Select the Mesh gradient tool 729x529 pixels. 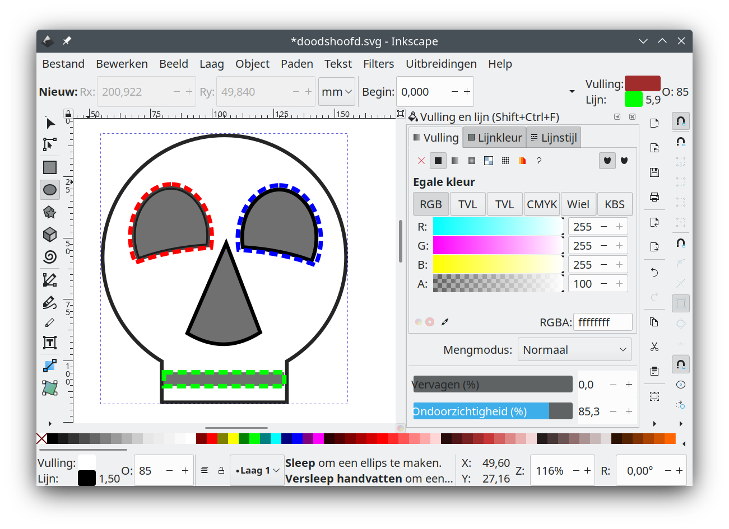click(x=50, y=388)
